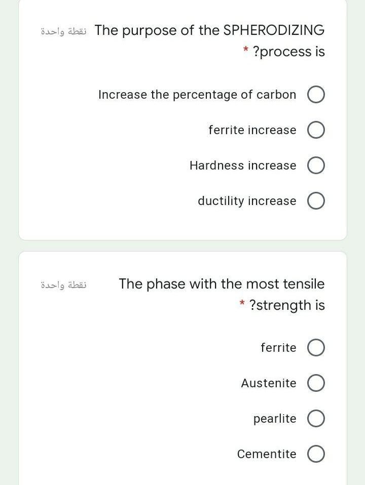Click the 'Increase the percentage of carbon' option text
Viewport: 365px width, 485px height.
[197, 95]
